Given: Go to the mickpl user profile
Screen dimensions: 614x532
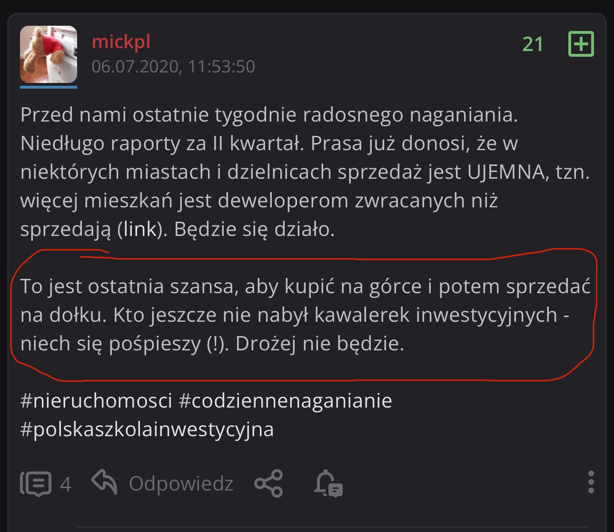Looking at the screenshot, I should pos(121,42).
